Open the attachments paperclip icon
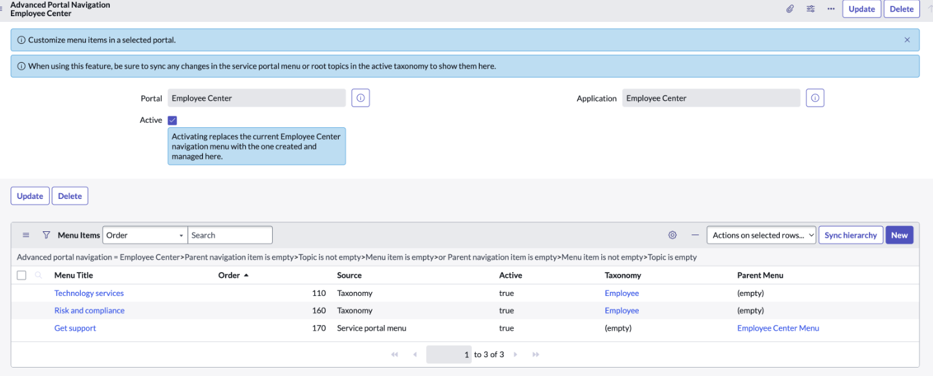This screenshot has height=376, width=933. pos(789,9)
